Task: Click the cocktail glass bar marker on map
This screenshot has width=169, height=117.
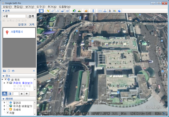Action: click(52, 90)
